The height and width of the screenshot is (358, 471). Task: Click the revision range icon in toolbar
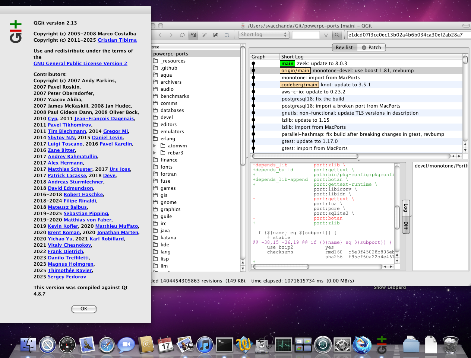pos(227,35)
